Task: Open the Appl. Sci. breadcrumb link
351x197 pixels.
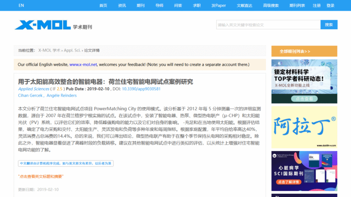Action: 72,51
